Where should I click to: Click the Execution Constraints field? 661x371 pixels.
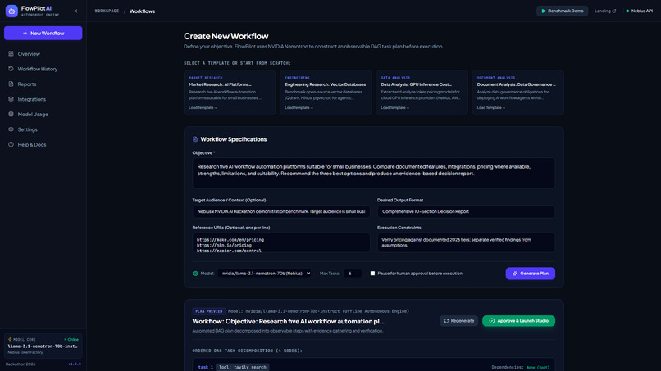coord(467,242)
